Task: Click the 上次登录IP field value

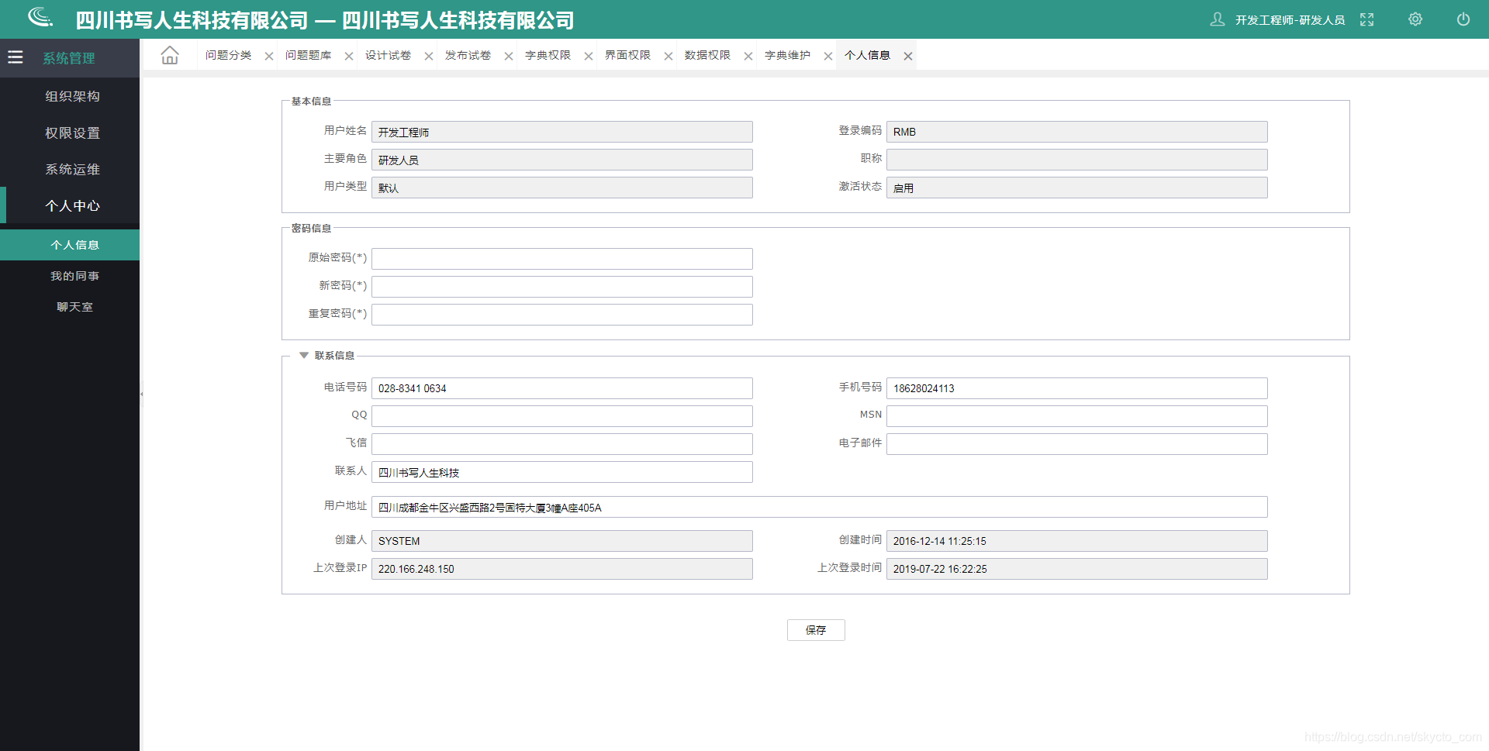Action: pyautogui.click(x=562, y=569)
